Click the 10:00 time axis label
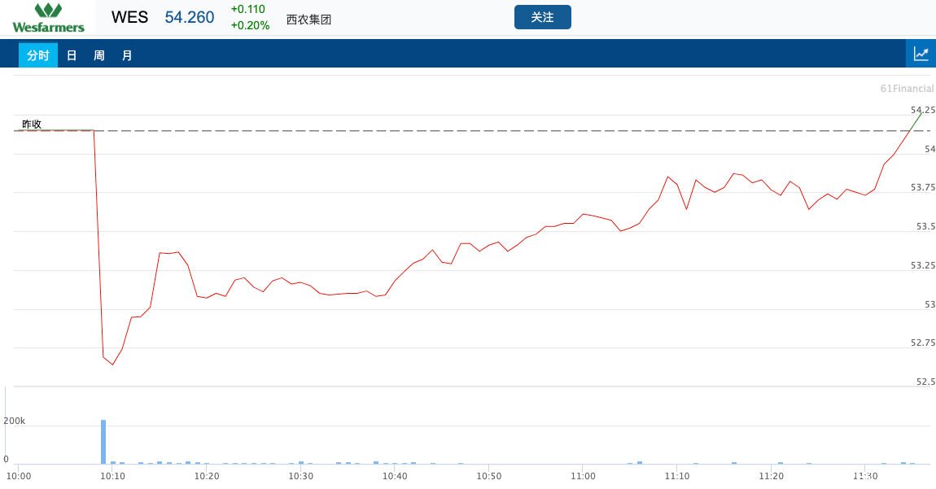 19,476
